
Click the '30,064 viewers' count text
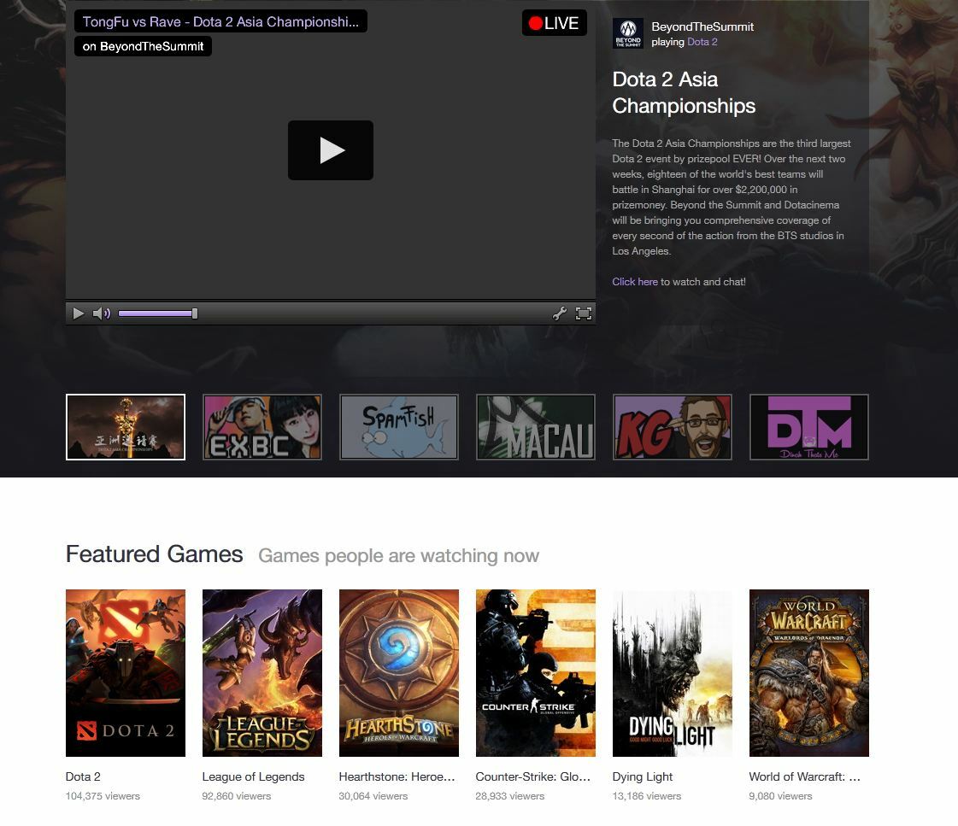[373, 796]
